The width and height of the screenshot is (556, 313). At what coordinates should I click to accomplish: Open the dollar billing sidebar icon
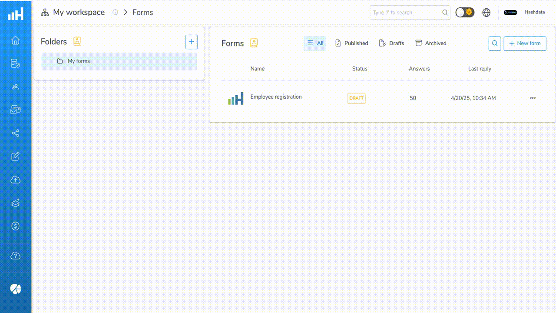point(16,226)
